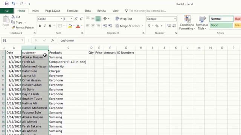Click the Insert Function fx icon
Viewport: 241px width, 135px height.
tap(53, 40)
